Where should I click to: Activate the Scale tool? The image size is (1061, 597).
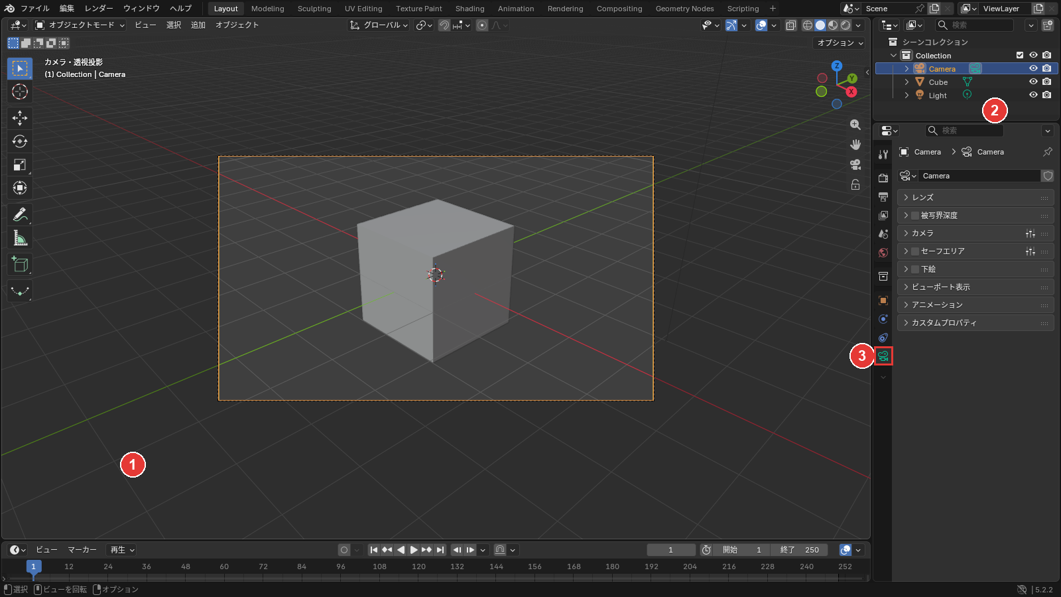point(20,165)
